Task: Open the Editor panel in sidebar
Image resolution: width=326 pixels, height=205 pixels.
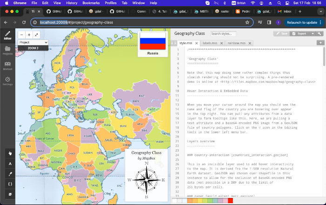Action: pos(7,35)
